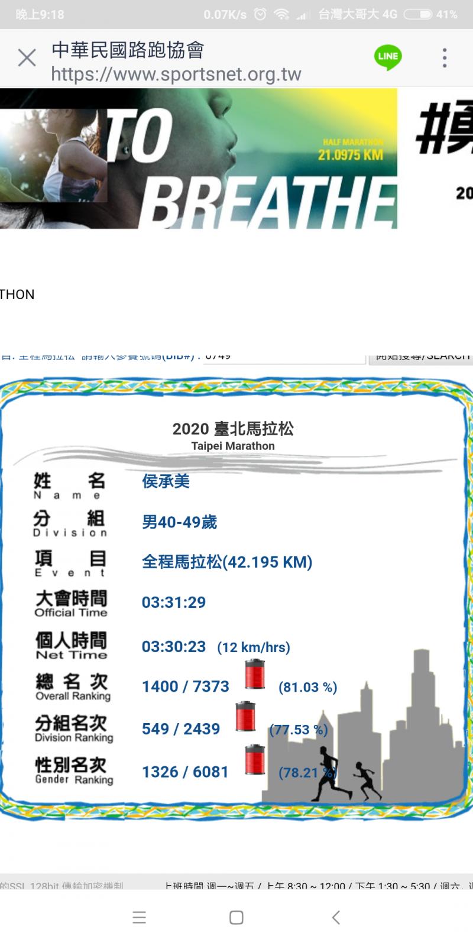This screenshot has height=946, width=473.
Task: Tap the 21.0975 KM banner text
Action: [x=351, y=155]
